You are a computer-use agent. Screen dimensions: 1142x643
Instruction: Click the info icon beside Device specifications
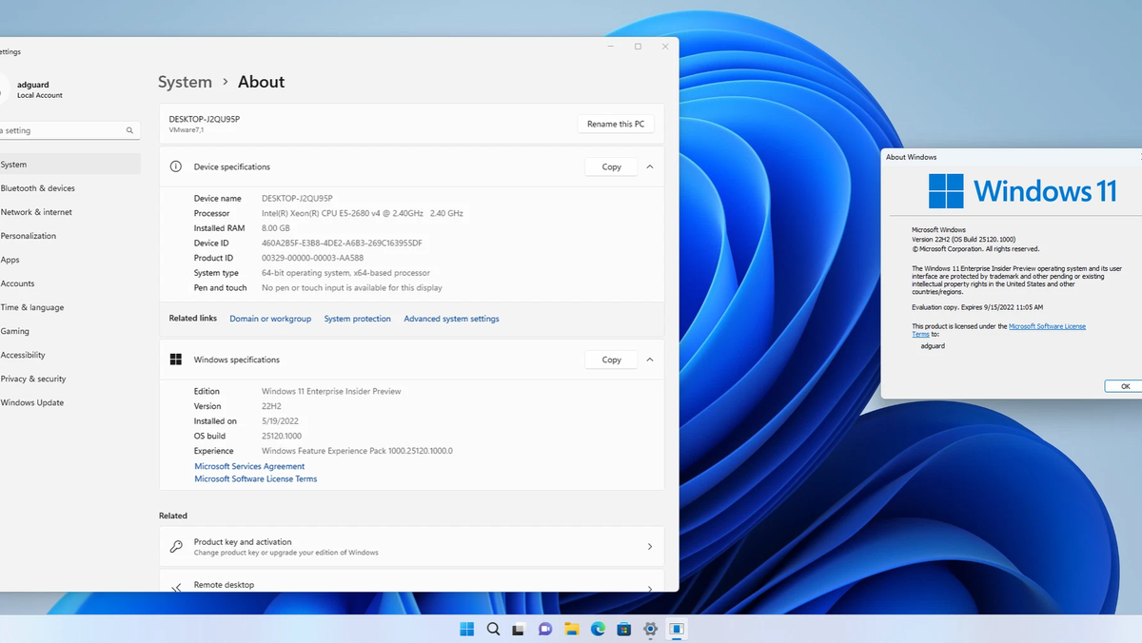click(x=176, y=166)
